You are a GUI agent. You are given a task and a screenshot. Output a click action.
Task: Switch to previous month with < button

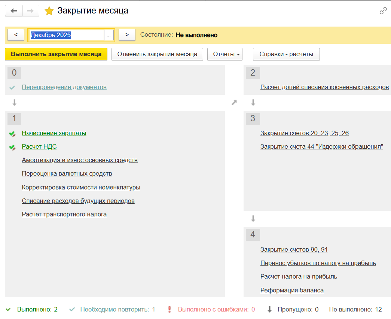click(x=16, y=35)
